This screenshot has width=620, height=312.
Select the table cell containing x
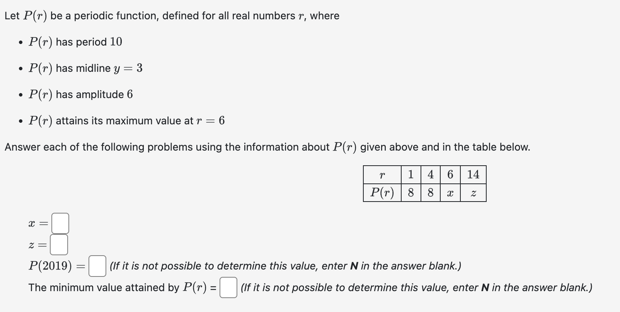[x=450, y=193]
